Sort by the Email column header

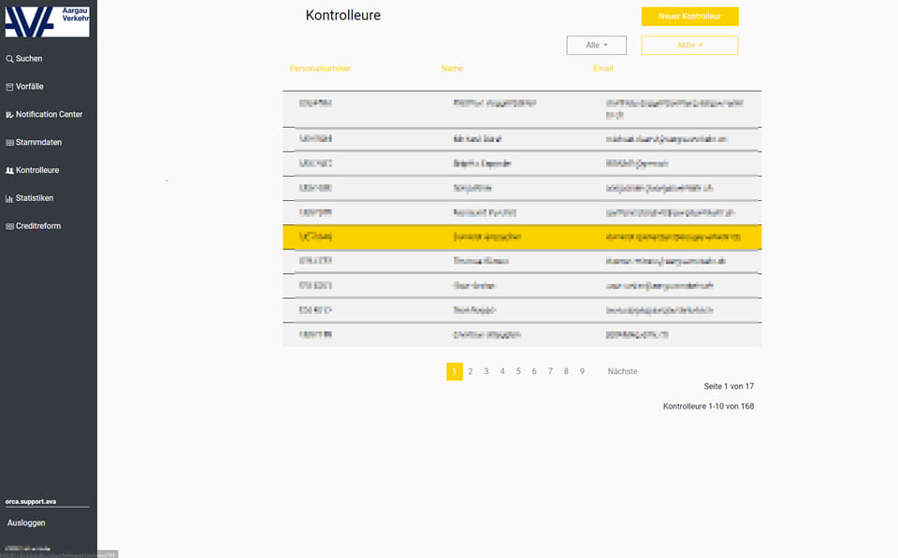(x=603, y=68)
